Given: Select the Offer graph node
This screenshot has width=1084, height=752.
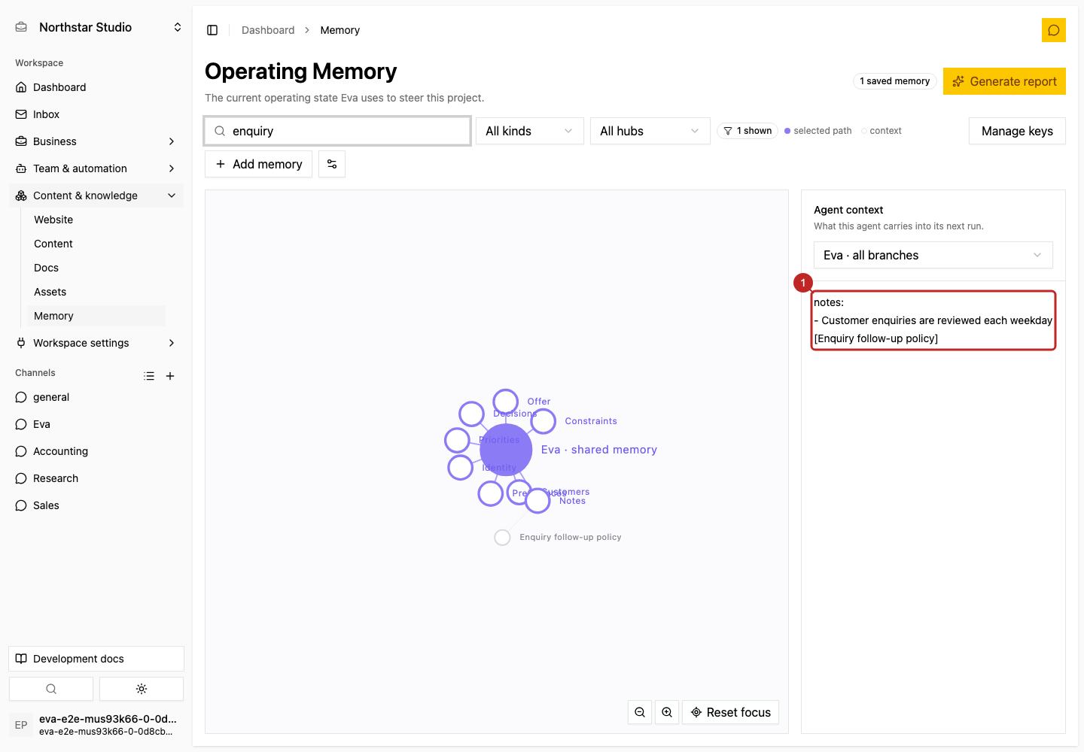Looking at the screenshot, I should pos(505,402).
